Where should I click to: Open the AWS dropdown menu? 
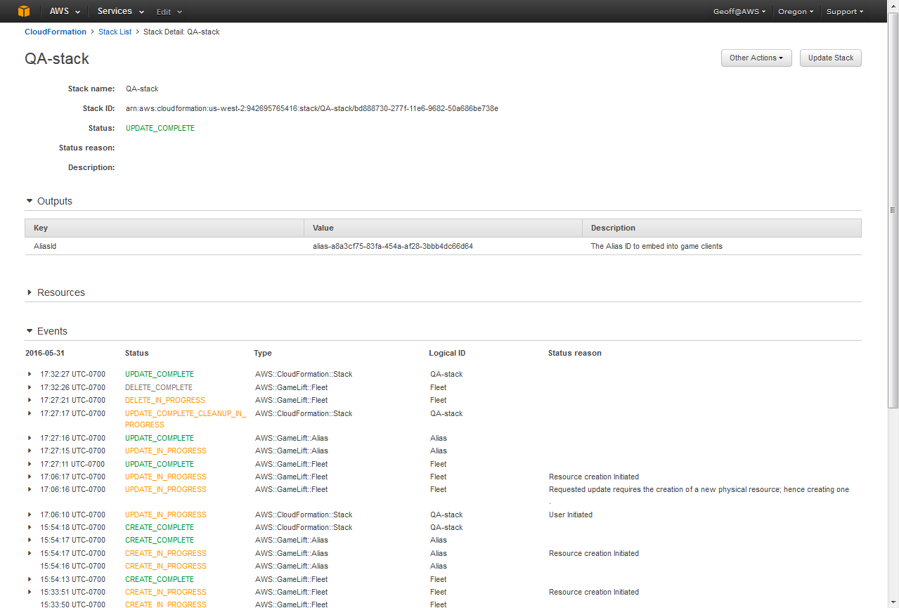point(64,11)
